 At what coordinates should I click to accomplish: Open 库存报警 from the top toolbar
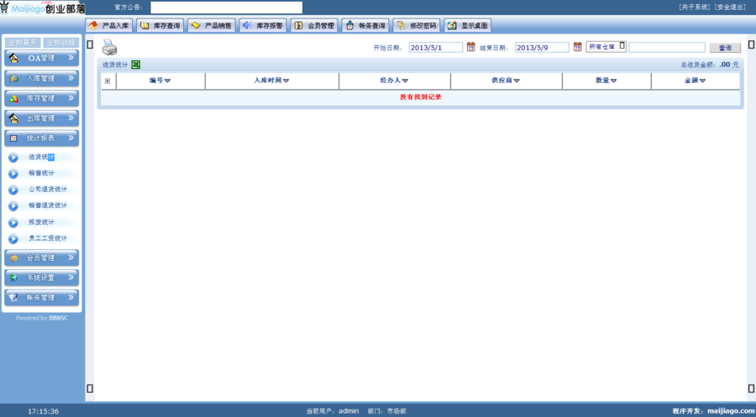pyautogui.click(x=263, y=25)
